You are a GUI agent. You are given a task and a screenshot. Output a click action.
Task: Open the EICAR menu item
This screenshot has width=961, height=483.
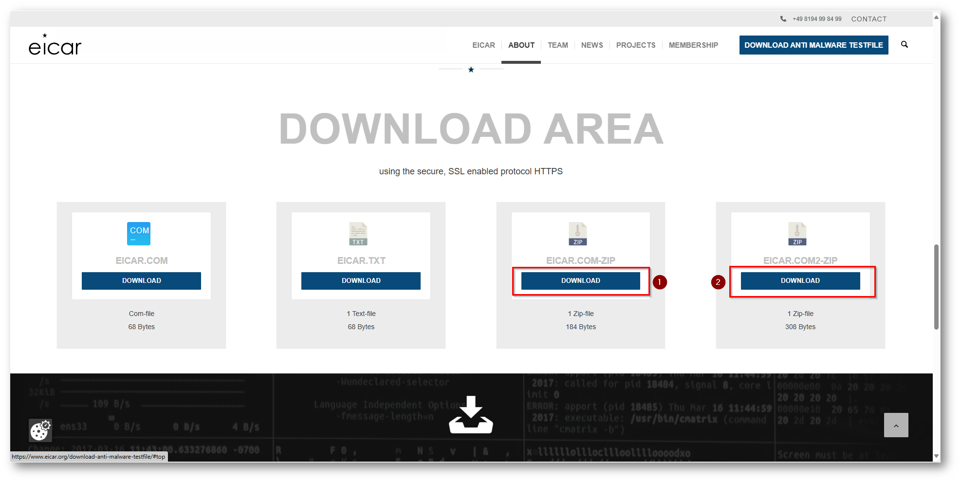click(x=483, y=45)
